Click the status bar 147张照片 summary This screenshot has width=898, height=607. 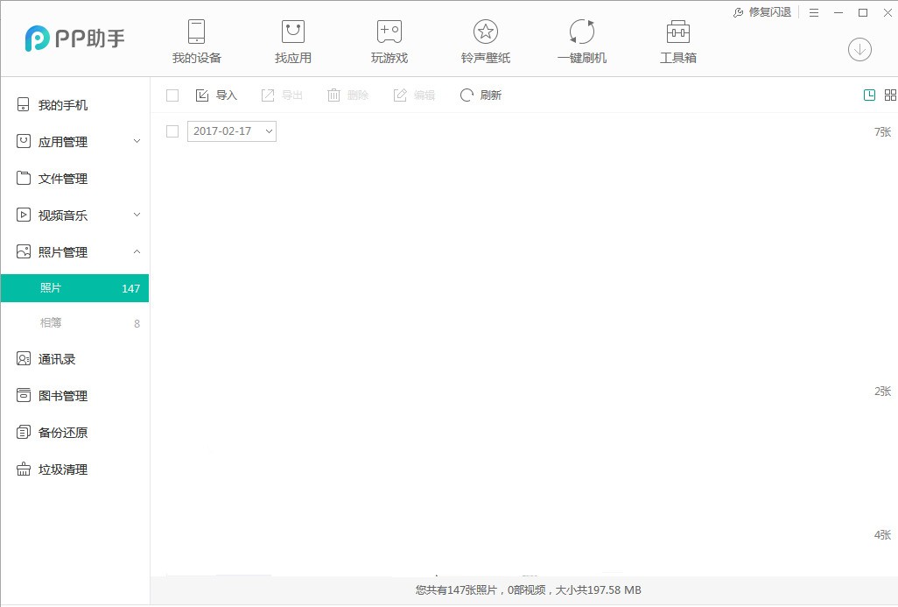[528, 589]
